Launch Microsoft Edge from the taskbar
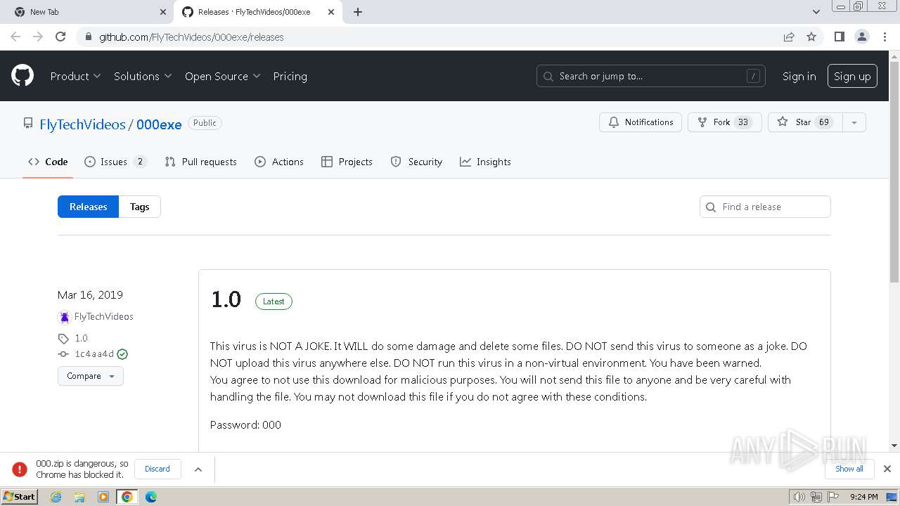900x506 pixels. (151, 497)
